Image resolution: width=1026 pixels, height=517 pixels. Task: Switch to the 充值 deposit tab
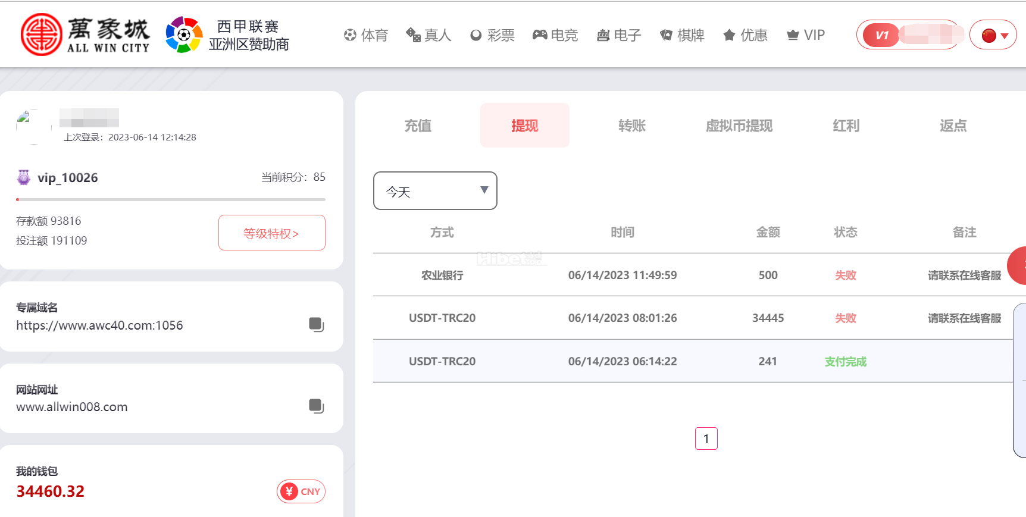(418, 126)
